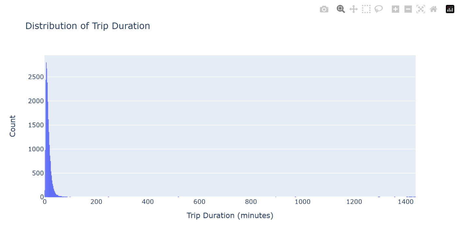Autoscale the chart axes
Image resolution: width=457 pixels, height=231 pixels.
coord(421,9)
